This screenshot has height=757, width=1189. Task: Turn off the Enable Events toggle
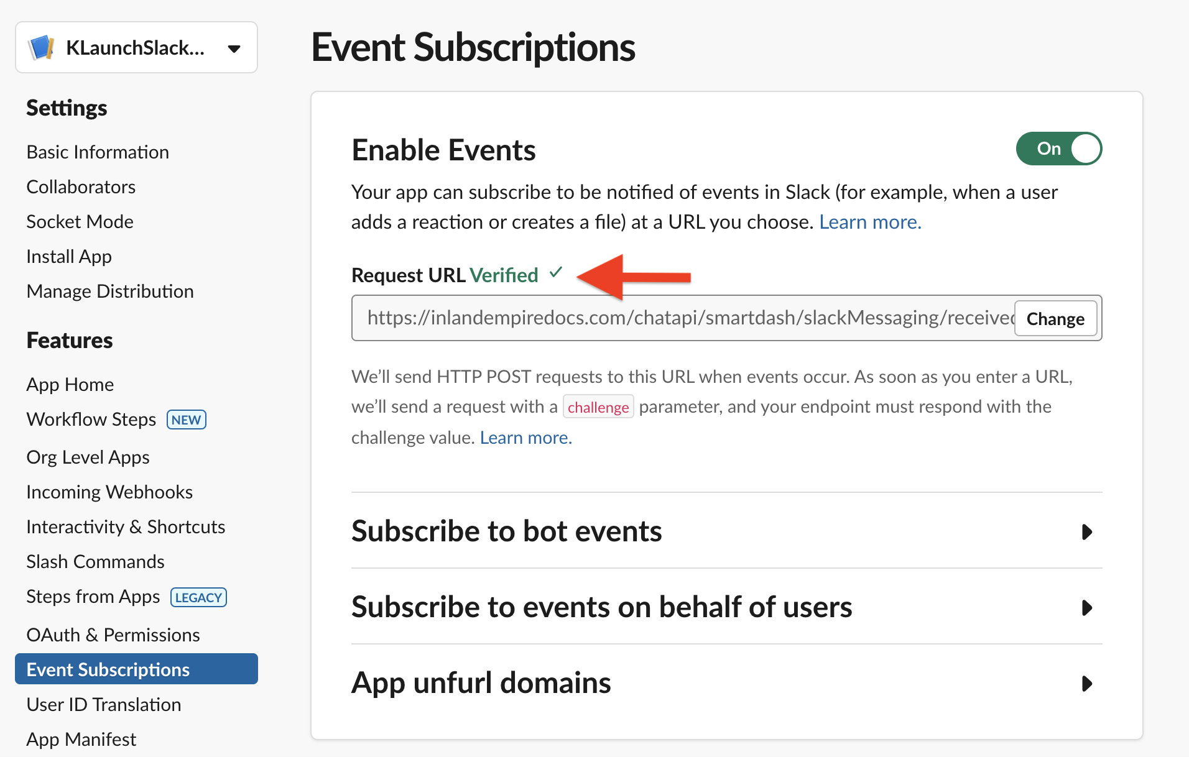pos(1058,149)
